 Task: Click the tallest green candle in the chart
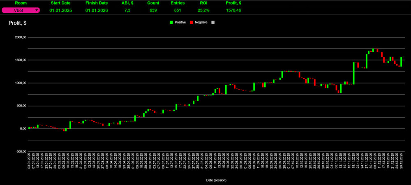point(353,73)
